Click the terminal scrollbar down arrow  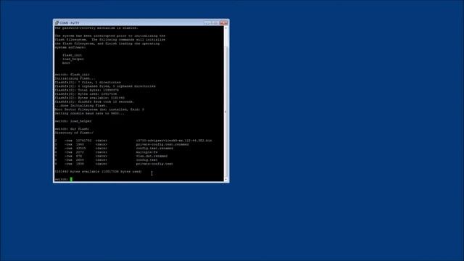pyautogui.click(x=225, y=179)
